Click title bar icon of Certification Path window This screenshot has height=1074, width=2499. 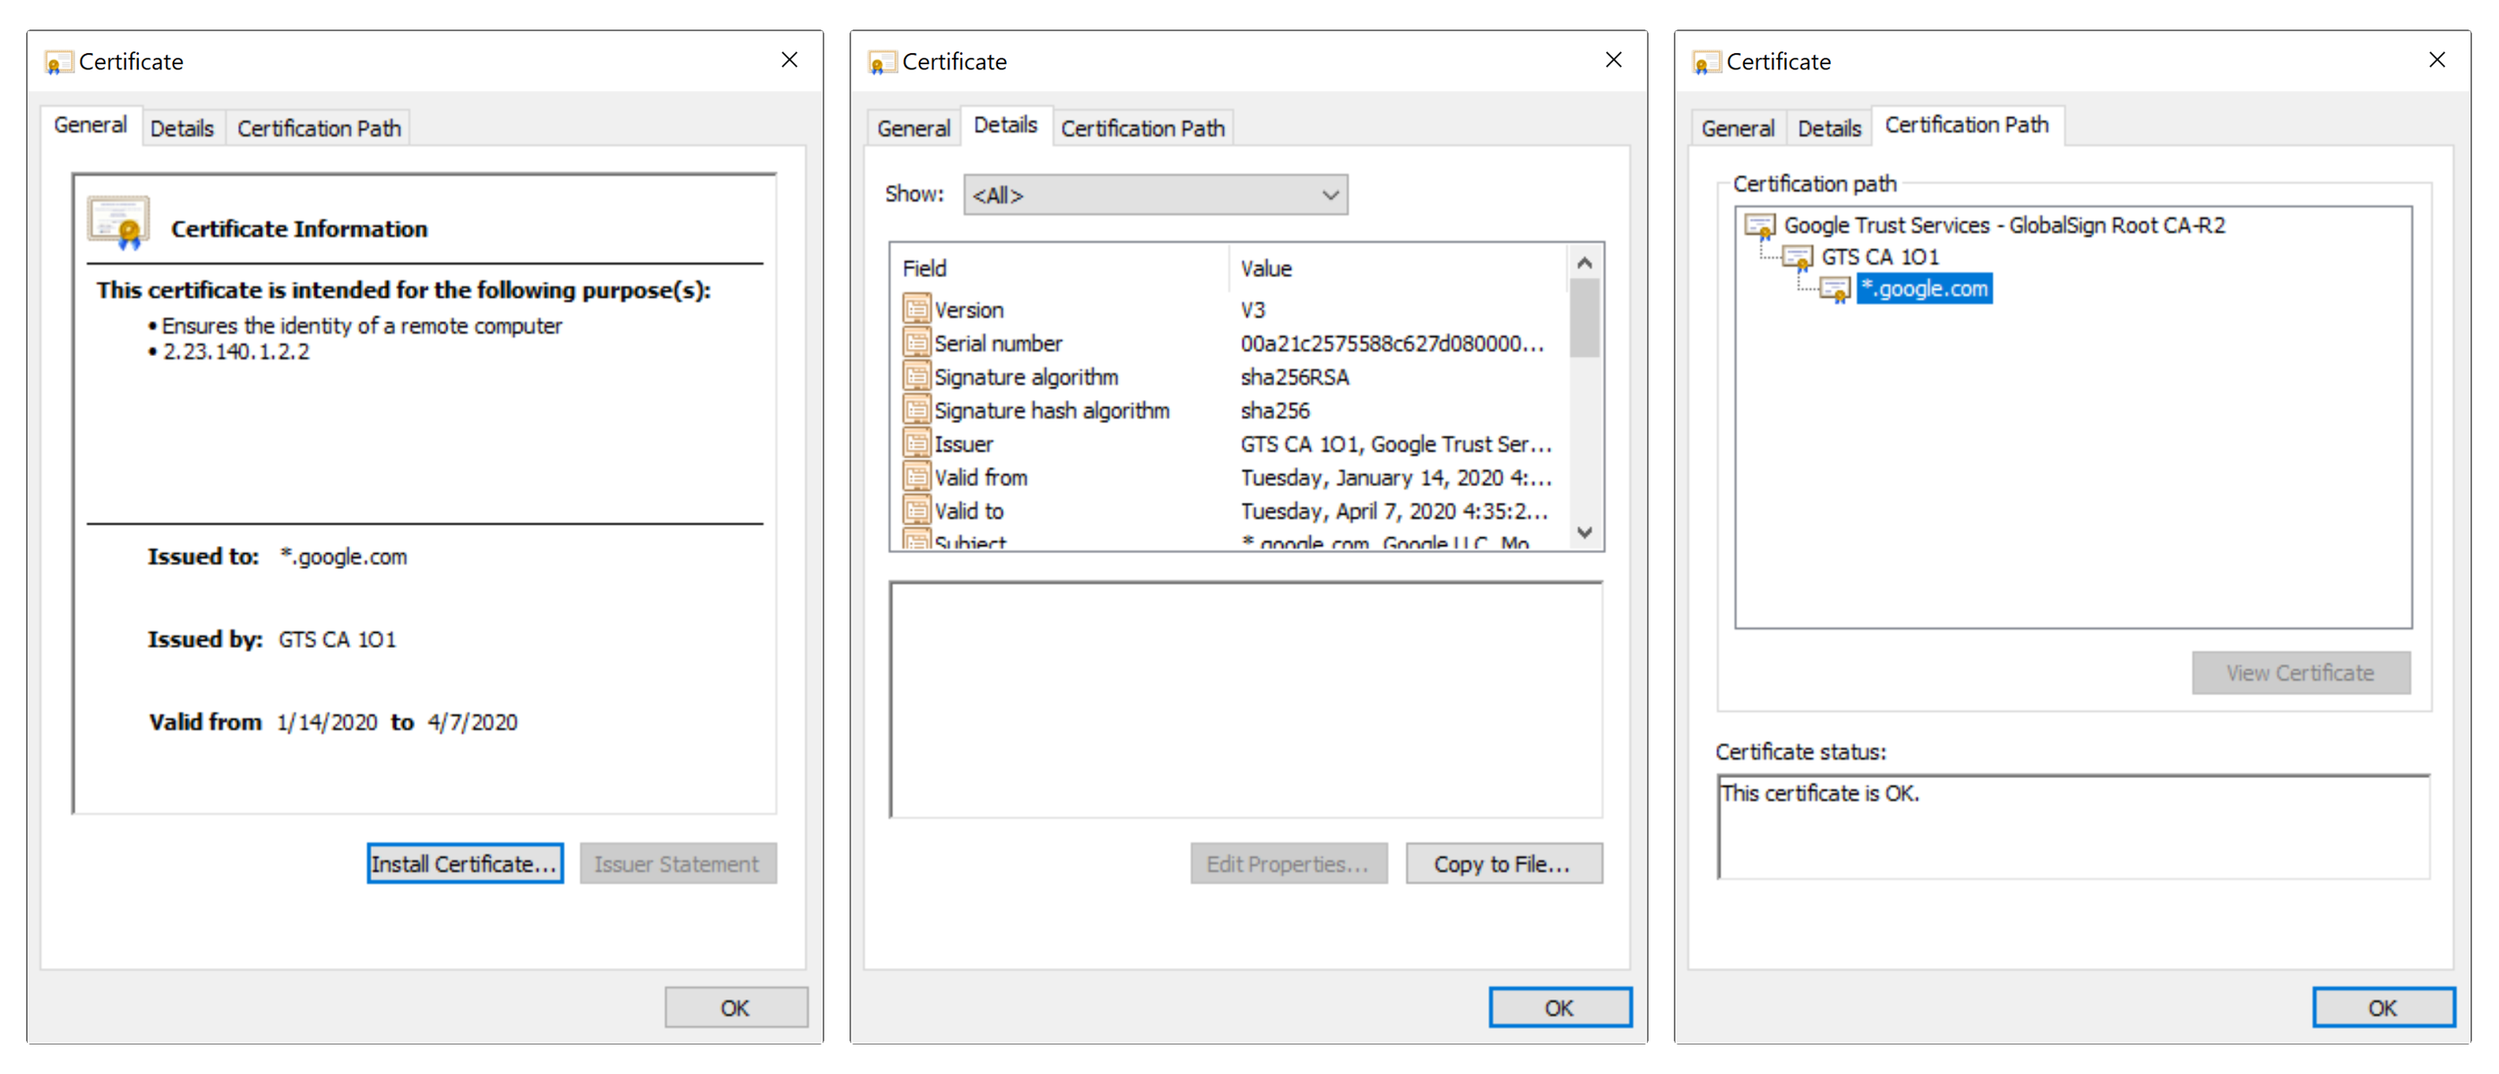click(x=1705, y=62)
